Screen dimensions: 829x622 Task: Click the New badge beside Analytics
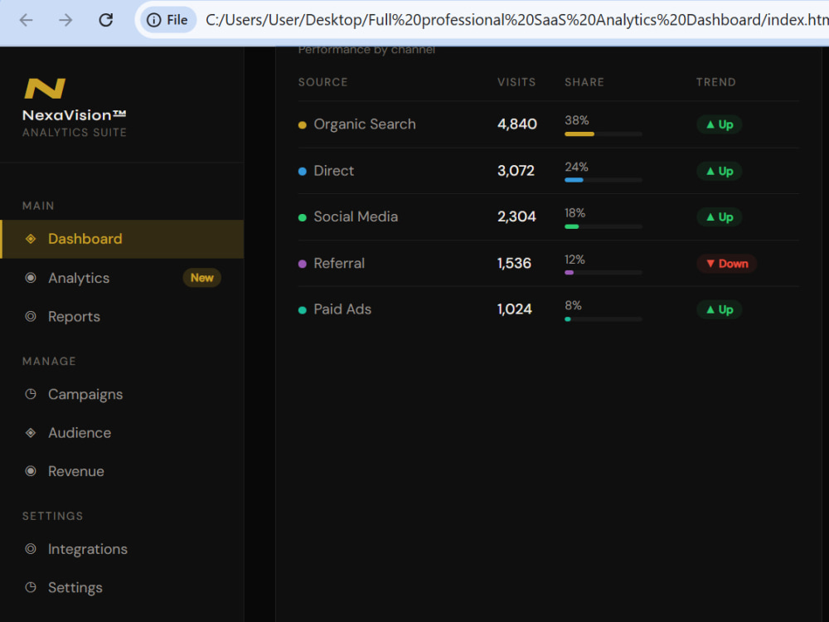[202, 278]
